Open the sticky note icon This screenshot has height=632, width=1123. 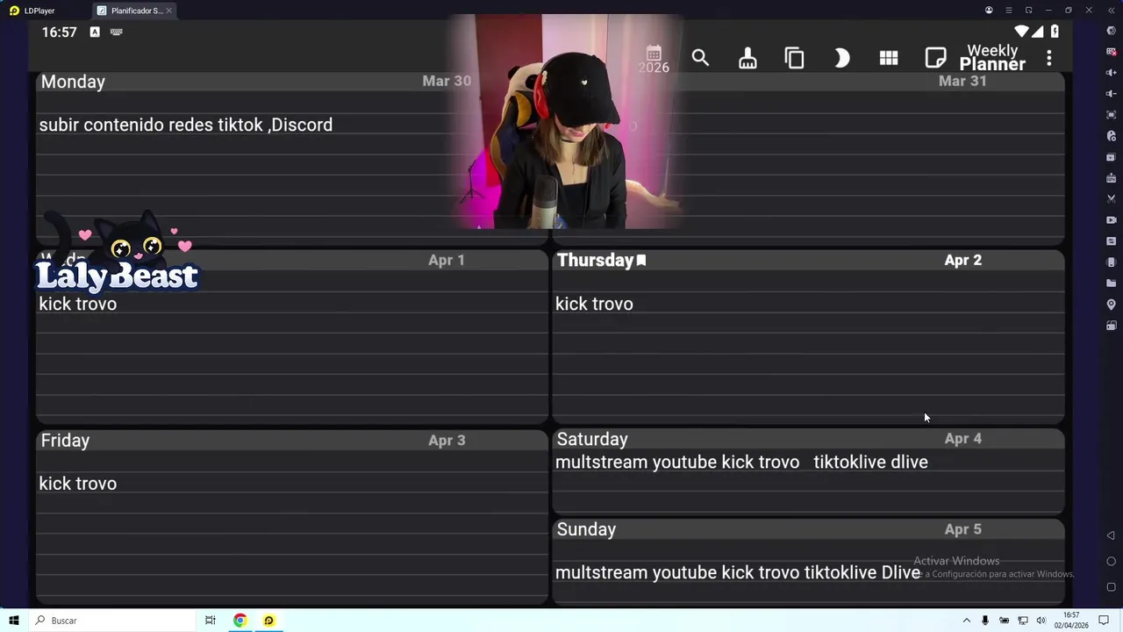click(x=935, y=58)
